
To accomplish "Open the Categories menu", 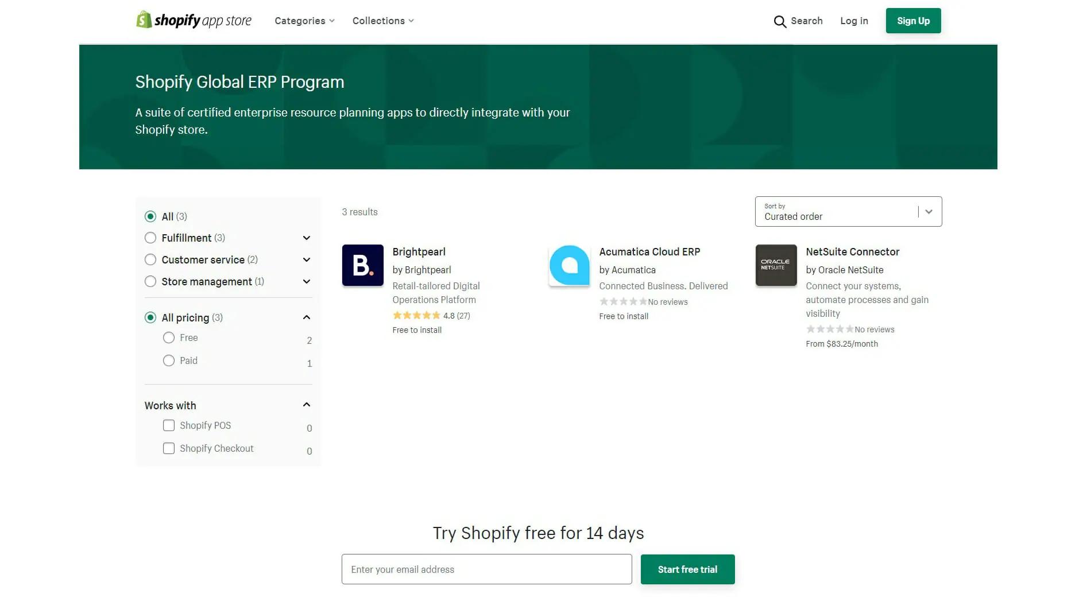I will pos(304,21).
